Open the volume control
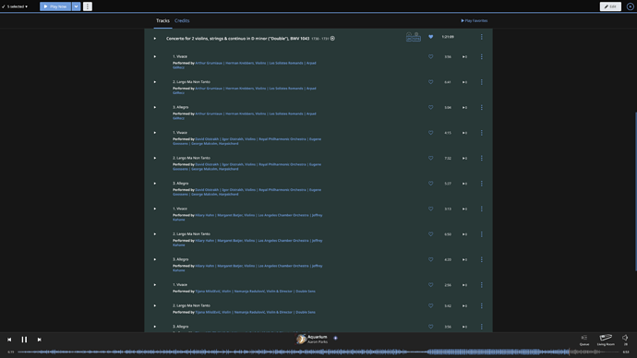Screen dimensions: 637x358 point(625,340)
